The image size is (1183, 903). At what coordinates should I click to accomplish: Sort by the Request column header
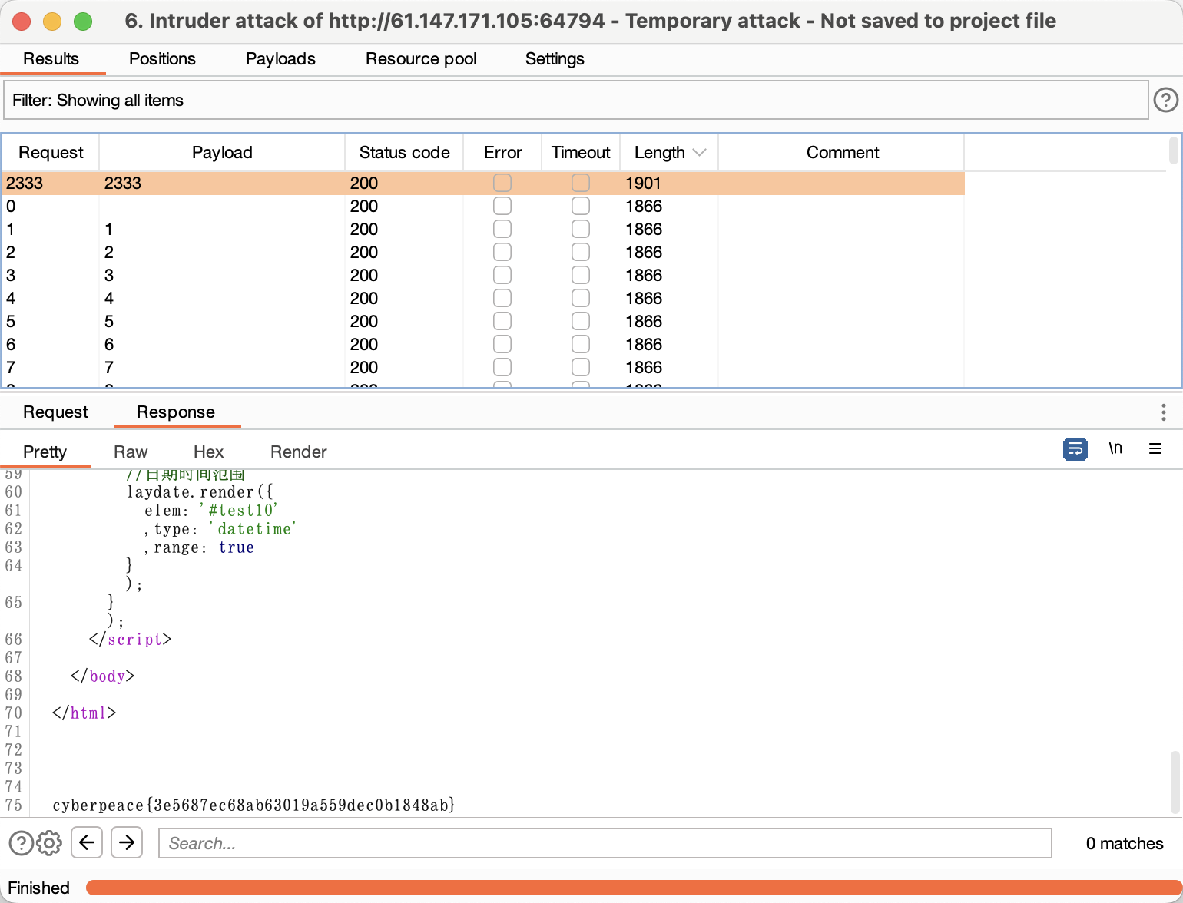pos(51,152)
